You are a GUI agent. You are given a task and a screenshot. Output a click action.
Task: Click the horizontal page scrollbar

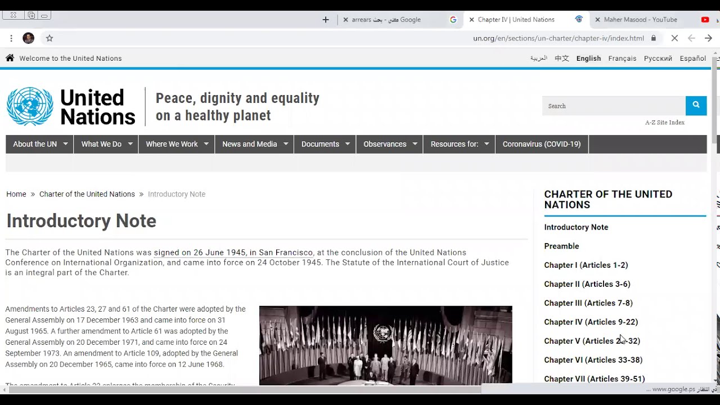[x=245, y=389]
